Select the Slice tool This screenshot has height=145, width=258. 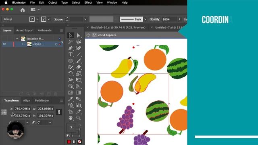(x=79, y=112)
